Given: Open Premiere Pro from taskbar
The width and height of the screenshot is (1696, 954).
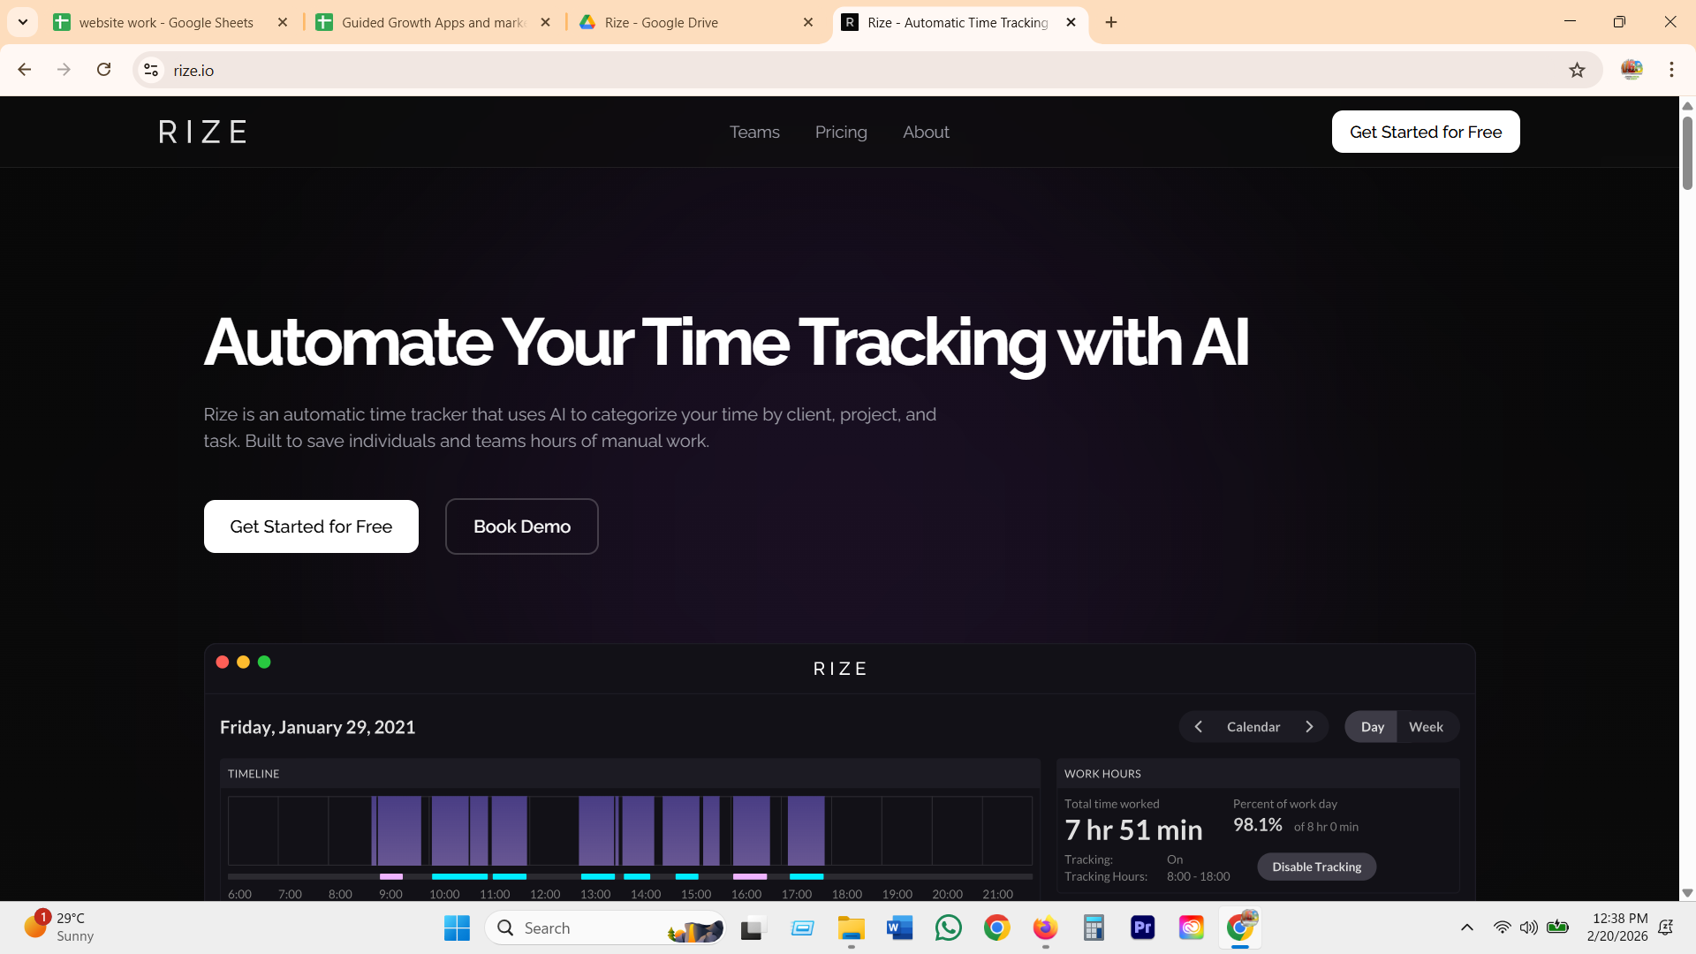Looking at the screenshot, I should click(1142, 928).
